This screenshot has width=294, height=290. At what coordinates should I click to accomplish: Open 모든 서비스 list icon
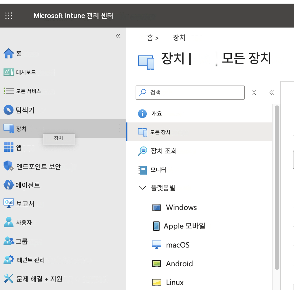point(9,91)
